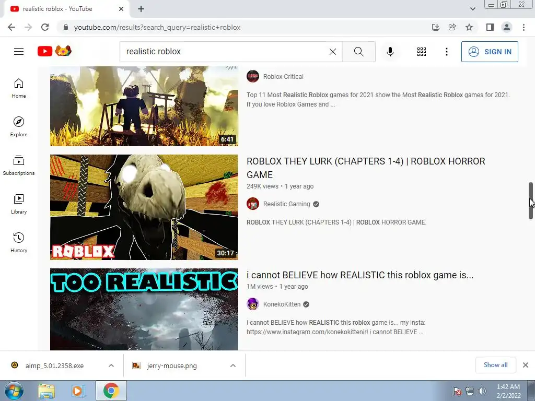Click the 'Top 11 Most Realistic Roblox' description

point(378,100)
